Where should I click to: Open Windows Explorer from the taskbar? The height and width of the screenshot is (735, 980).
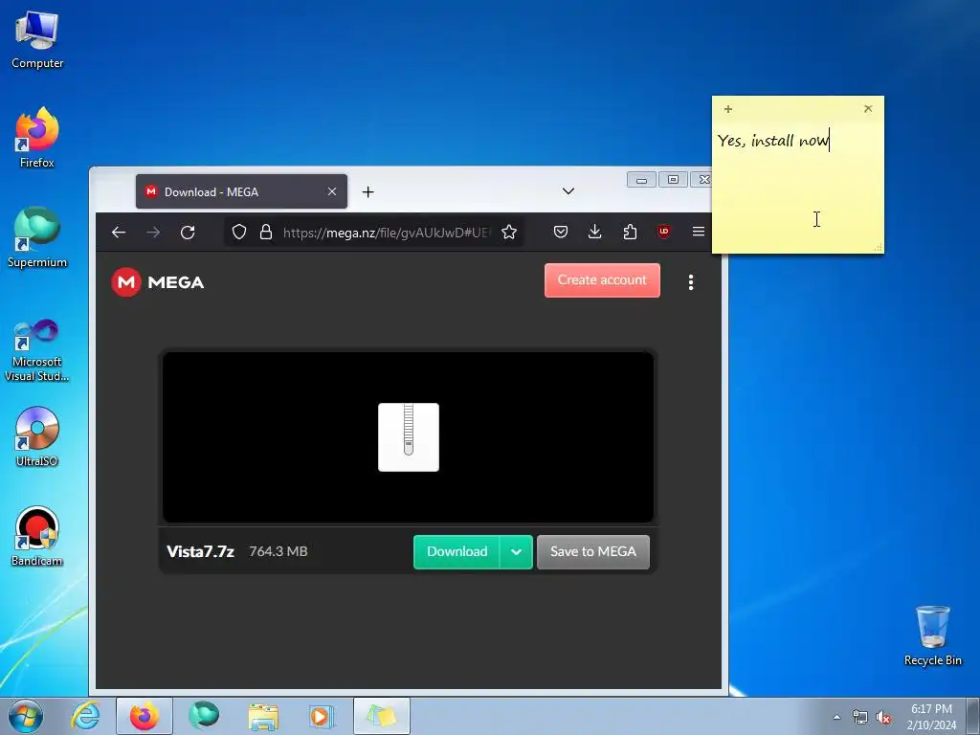(x=263, y=716)
